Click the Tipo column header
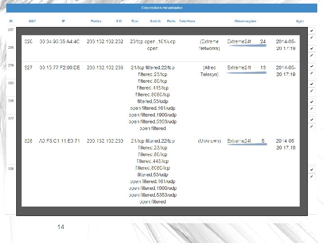 [x=135, y=21]
